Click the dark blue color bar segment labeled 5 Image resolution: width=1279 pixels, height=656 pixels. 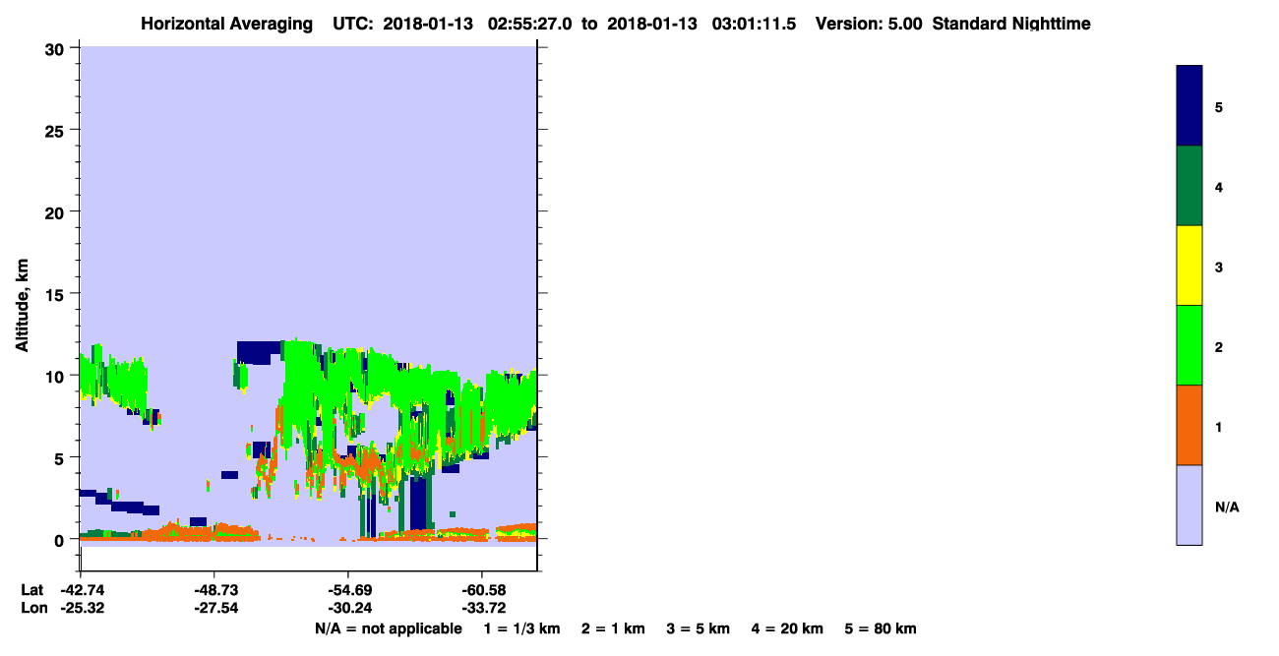coord(1188,106)
